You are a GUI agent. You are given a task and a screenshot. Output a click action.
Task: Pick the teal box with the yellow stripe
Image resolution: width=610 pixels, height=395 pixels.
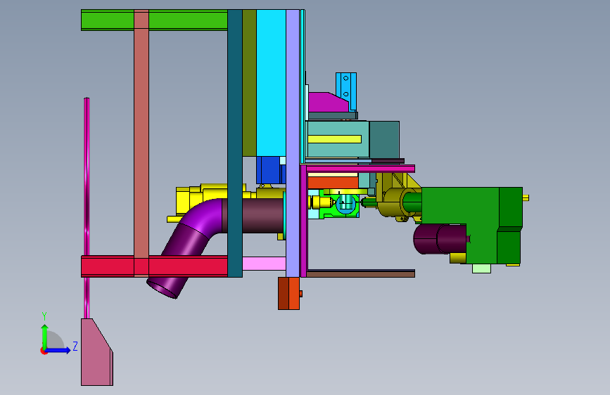point(337,139)
